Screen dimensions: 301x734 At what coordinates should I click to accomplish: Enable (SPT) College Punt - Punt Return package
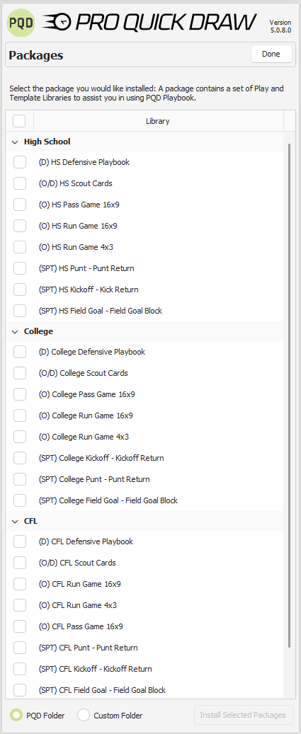click(x=20, y=479)
